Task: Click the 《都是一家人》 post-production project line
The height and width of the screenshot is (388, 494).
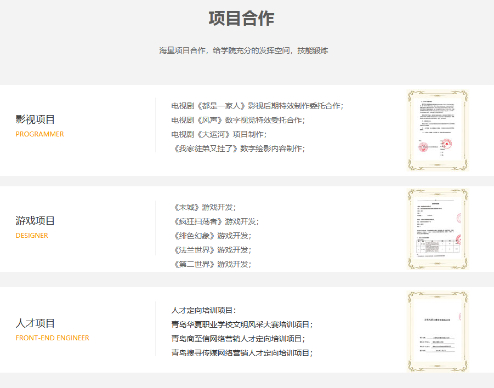Action: point(257,106)
